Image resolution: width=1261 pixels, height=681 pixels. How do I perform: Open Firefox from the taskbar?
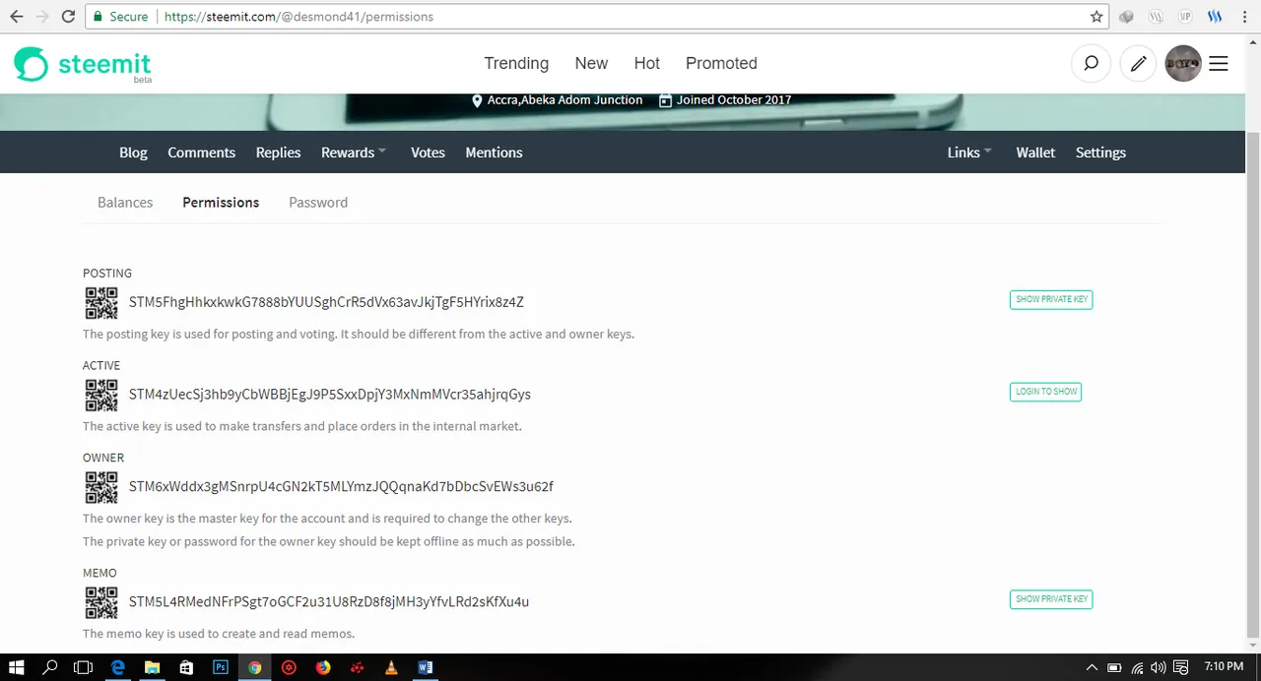323,667
